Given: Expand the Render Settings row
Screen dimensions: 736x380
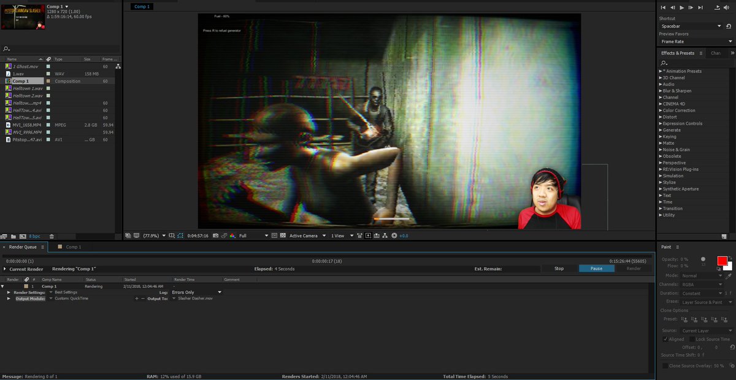Looking at the screenshot, I should tap(9, 292).
